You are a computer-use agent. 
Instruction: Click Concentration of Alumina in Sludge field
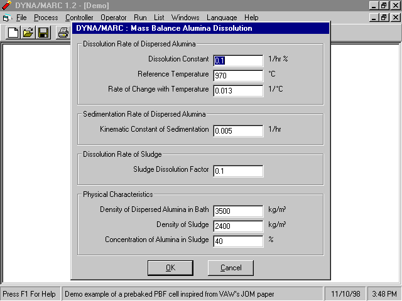click(238, 241)
